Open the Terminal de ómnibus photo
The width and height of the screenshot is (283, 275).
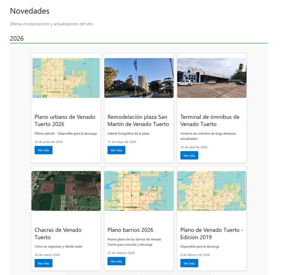coord(212,78)
